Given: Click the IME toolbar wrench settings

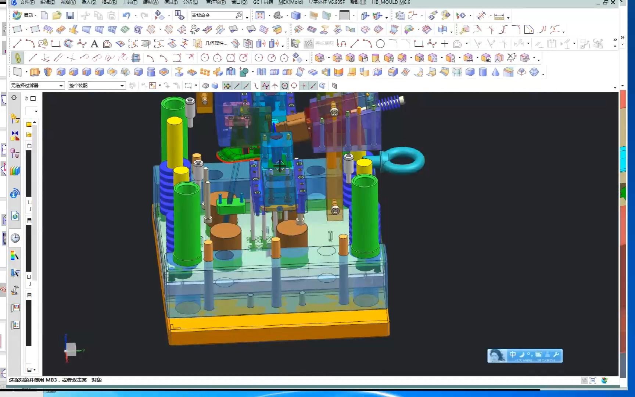Looking at the screenshot, I should coord(556,355).
